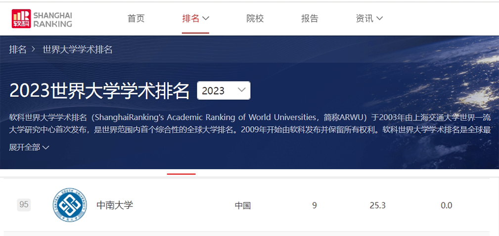The height and width of the screenshot is (236, 499).
Task: Click the 世界大学学术排名 breadcrumb
Action: [x=77, y=49]
